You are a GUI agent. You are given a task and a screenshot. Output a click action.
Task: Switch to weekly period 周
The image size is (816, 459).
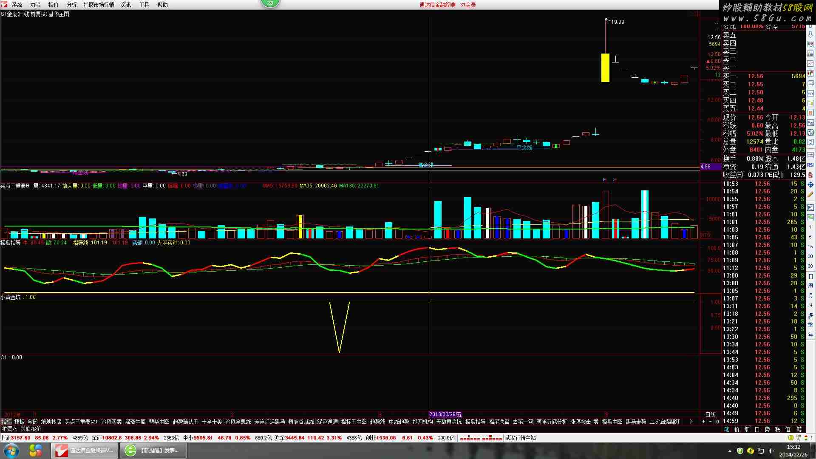[810, 286]
